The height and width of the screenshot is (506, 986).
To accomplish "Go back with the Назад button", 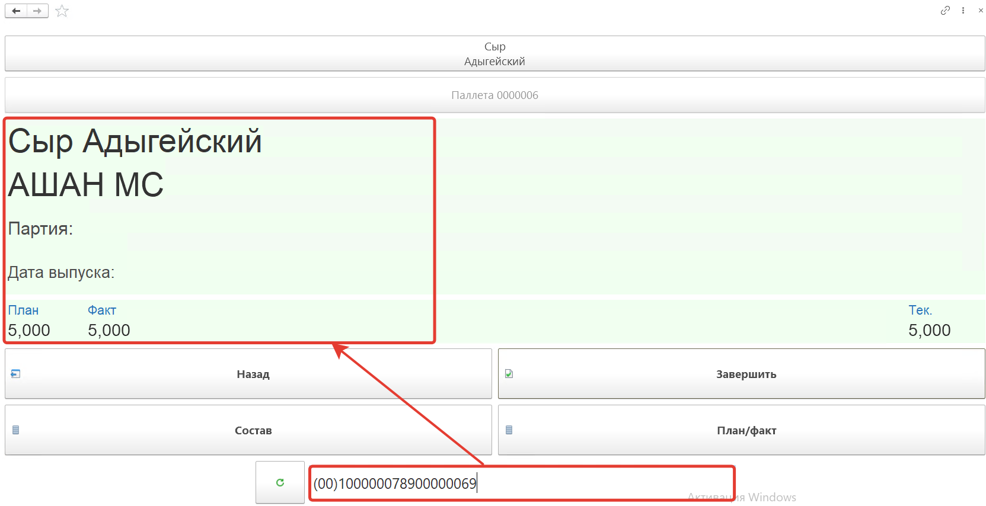I will [x=248, y=374].
